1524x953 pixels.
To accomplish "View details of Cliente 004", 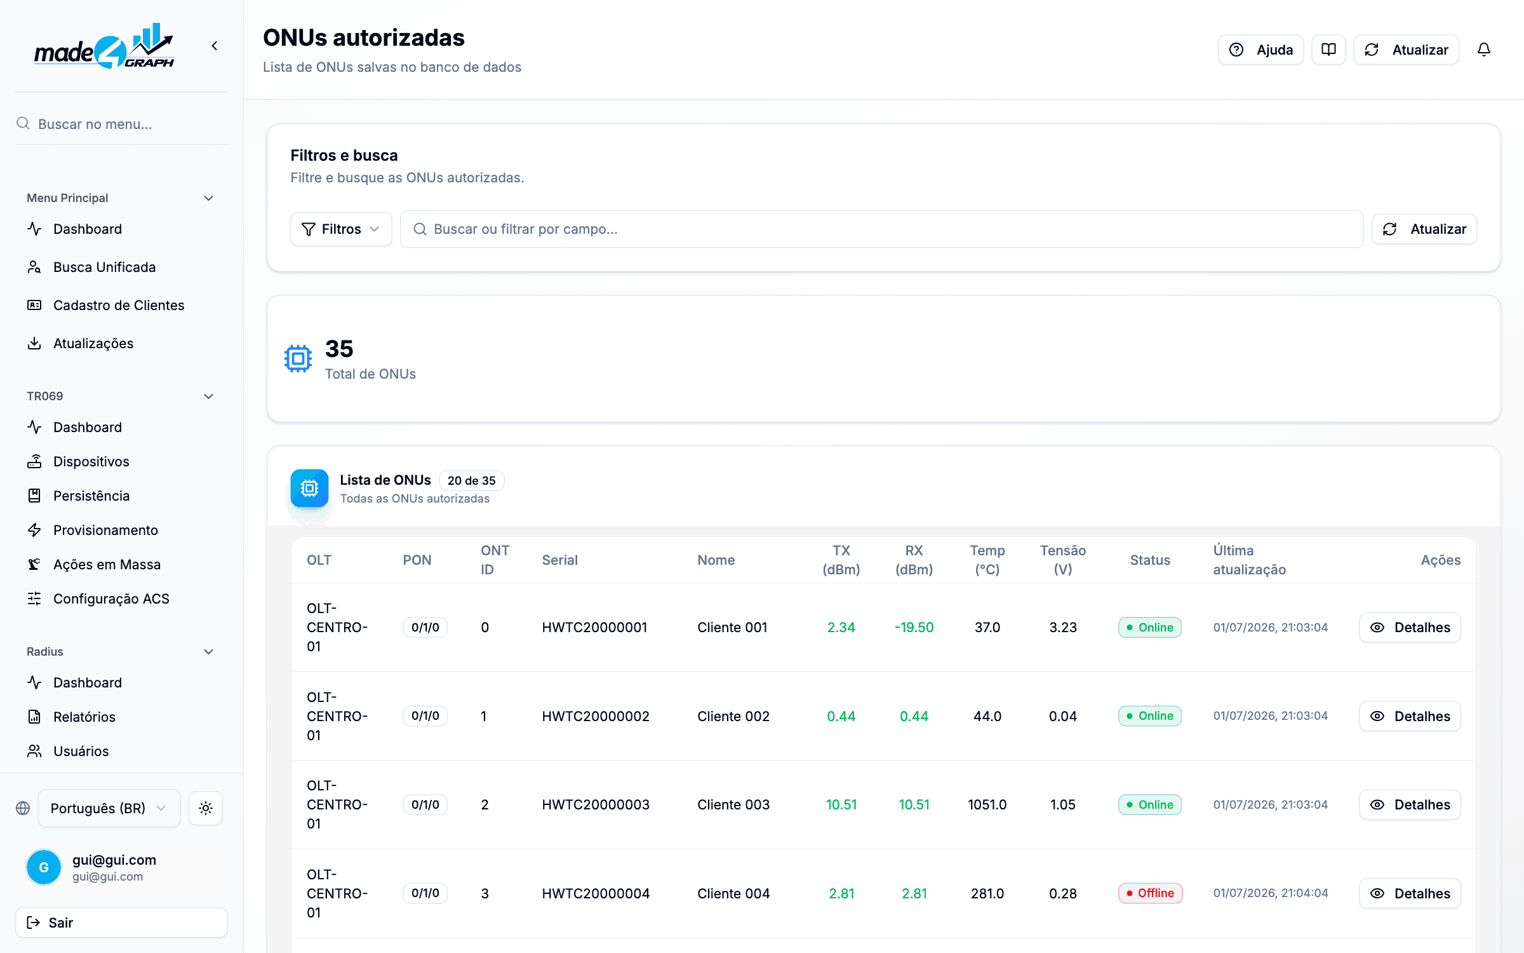I will pos(1410,893).
